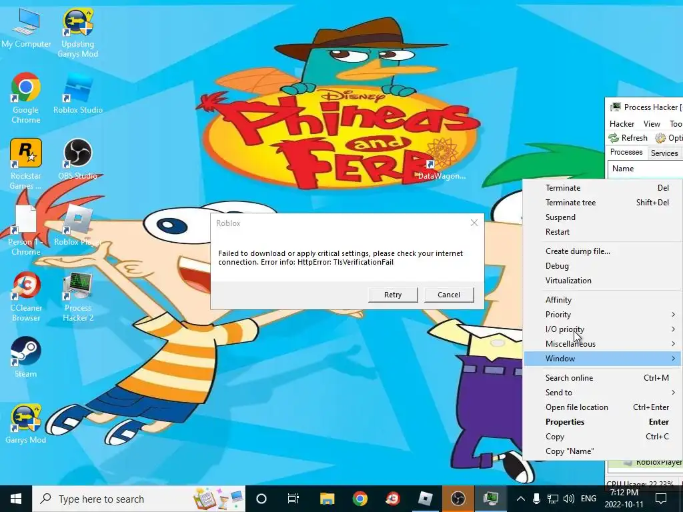The image size is (683, 512).
Task: Click Retry in Roblox error dialog
Action: tap(392, 295)
